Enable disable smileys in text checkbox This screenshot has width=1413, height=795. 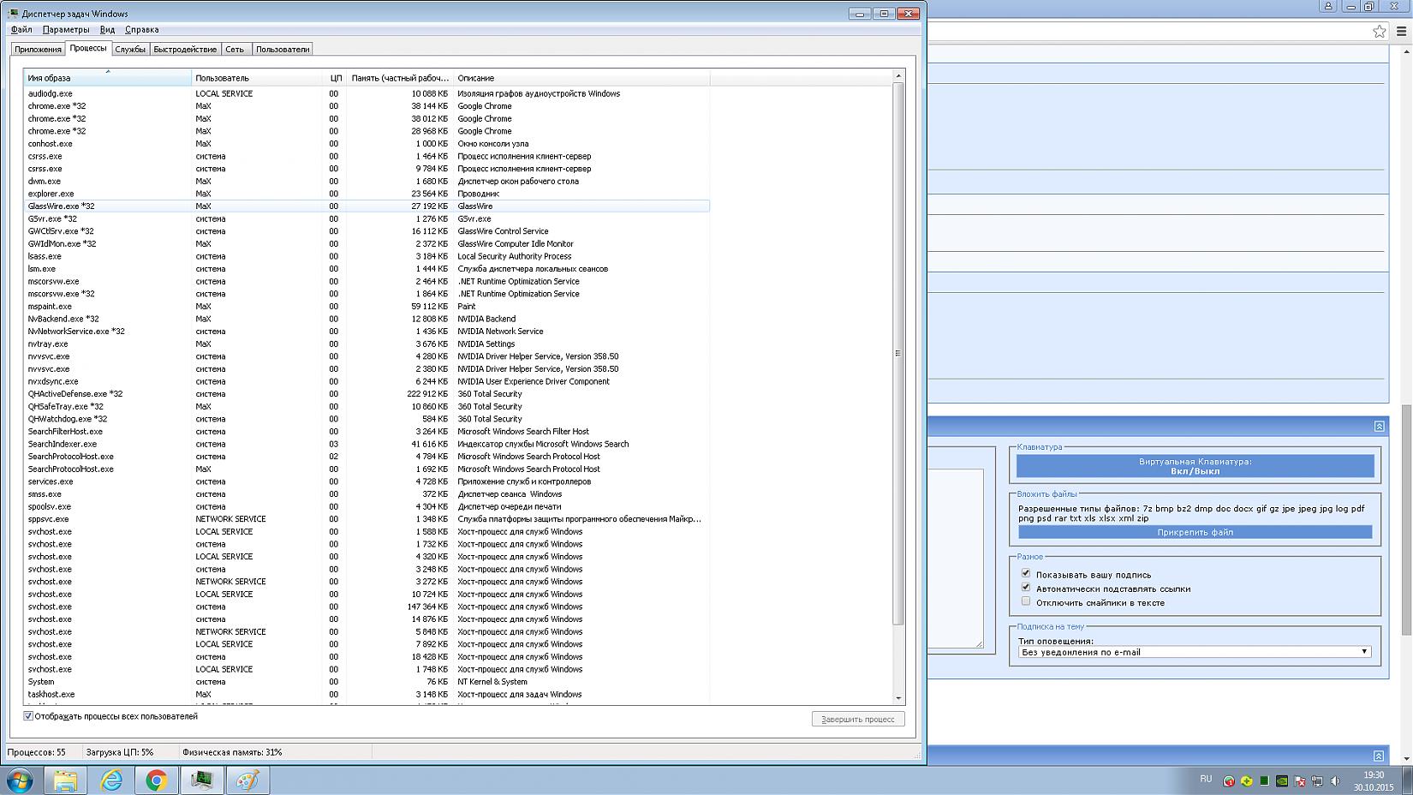point(1026,601)
